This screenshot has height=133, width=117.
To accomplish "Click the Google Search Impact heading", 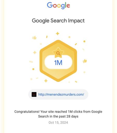I will coord(58,21).
